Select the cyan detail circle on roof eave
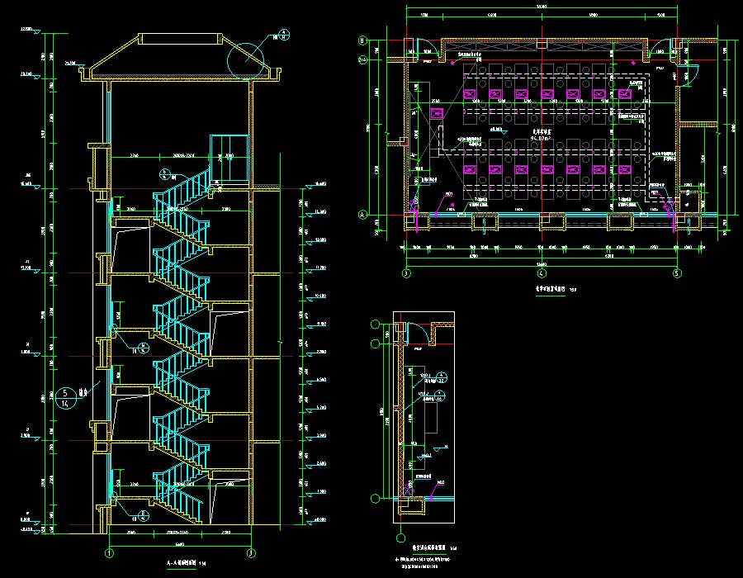The height and width of the screenshot is (578, 743). 245,59
